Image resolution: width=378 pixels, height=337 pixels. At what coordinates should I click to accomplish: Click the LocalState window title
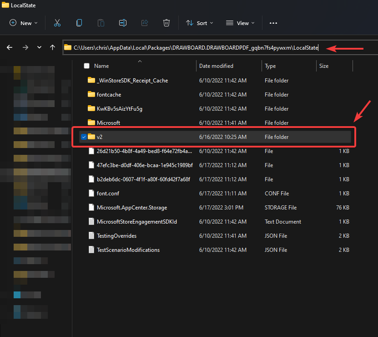coord(23,5)
